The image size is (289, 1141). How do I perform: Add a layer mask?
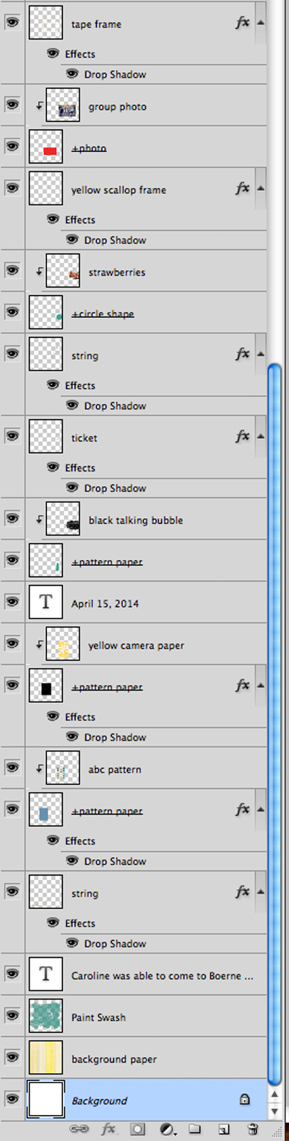[138, 1130]
